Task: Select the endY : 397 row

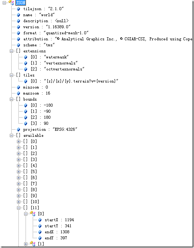Action: [56, 238]
